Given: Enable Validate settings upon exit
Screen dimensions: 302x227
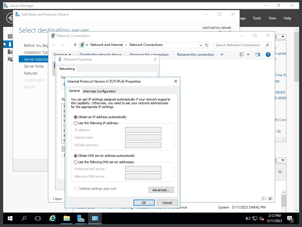Looking at the screenshot, I should (x=77, y=188).
